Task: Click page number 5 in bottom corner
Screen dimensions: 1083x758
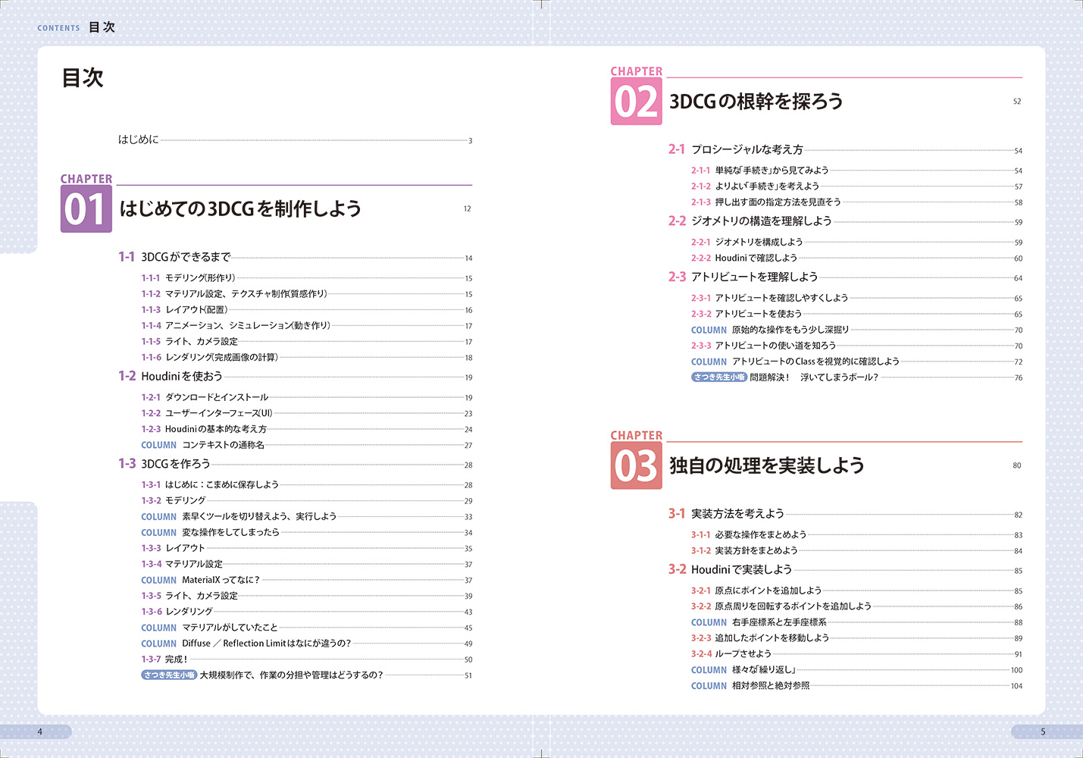Action: [x=1043, y=731]
